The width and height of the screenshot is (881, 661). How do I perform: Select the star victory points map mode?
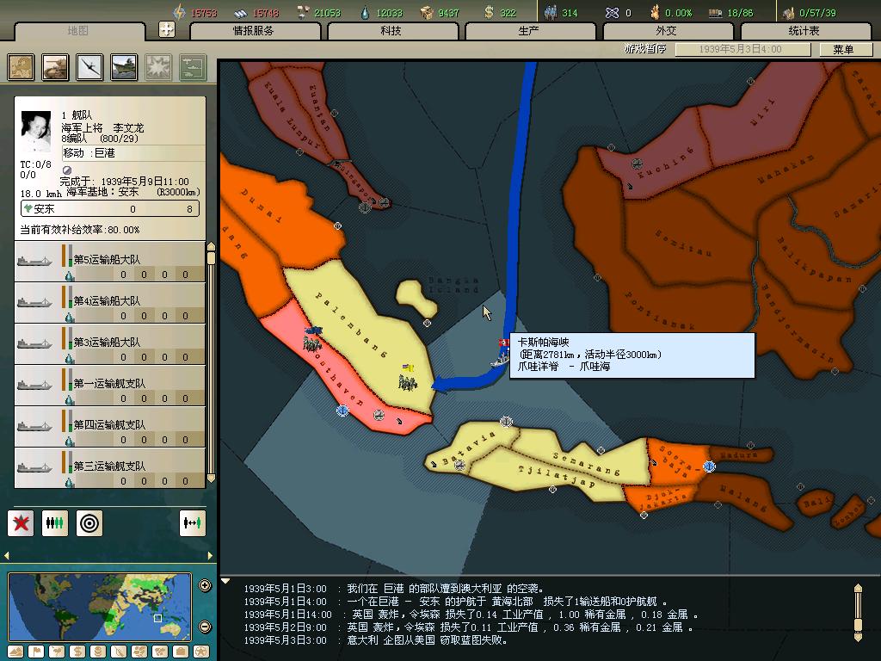(x=201, y=652)
